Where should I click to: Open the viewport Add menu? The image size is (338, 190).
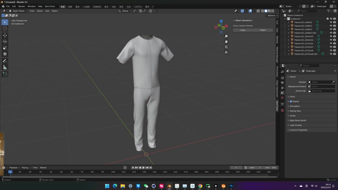coord(47,11)
